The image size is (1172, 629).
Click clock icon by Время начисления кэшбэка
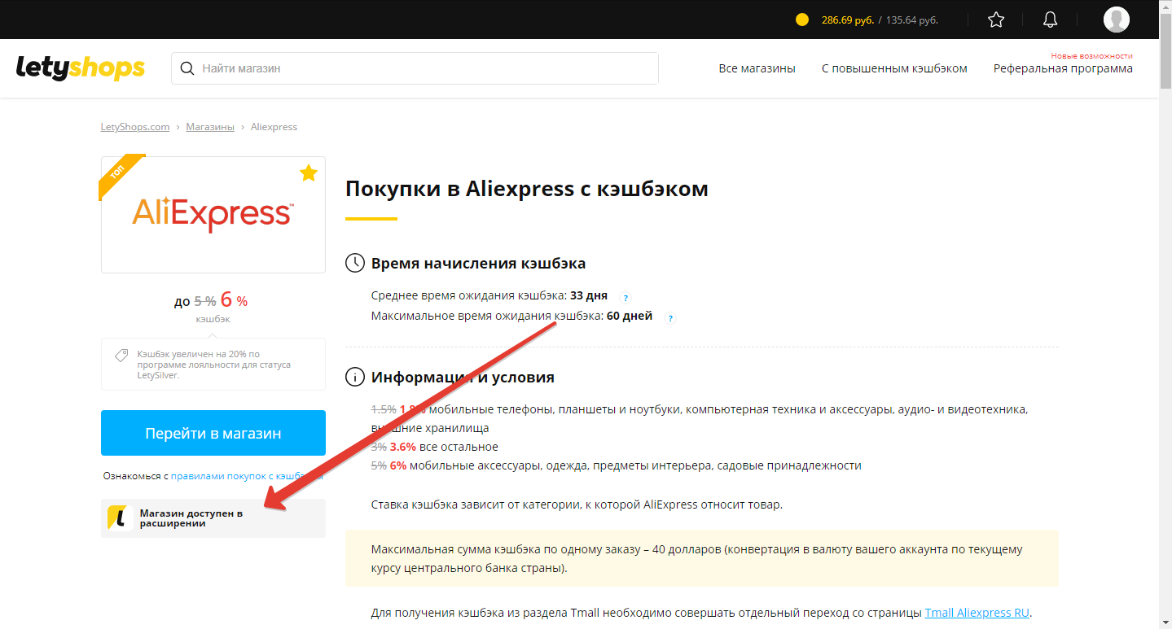pos(355,263)
